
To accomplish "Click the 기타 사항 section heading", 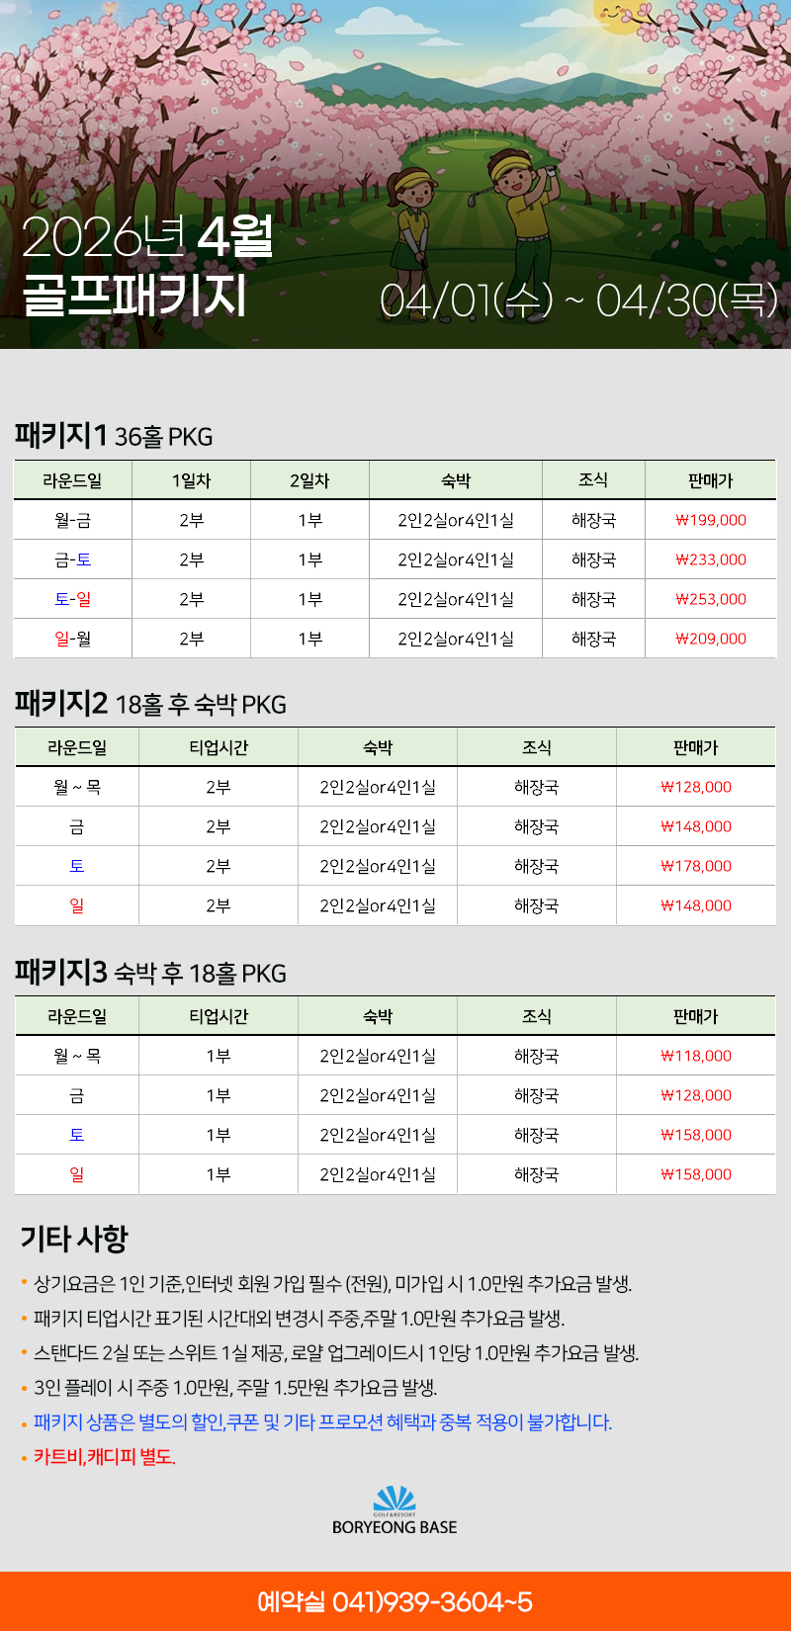I will click(x=74, y=1239).
